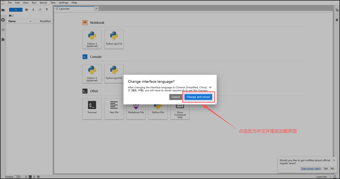Open Running Terminals and Kernels panel
This screenshot has height=179, width=340.
point(3,20)
